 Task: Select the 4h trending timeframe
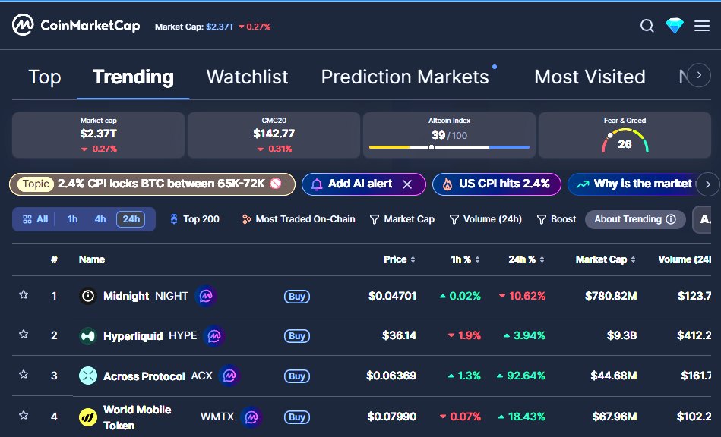tap(100, 219)
